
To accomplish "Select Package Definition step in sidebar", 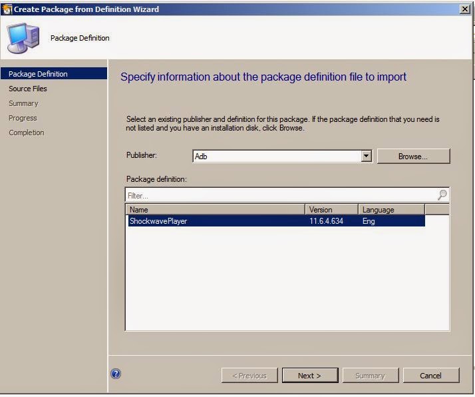I will (x=54, y=74).
